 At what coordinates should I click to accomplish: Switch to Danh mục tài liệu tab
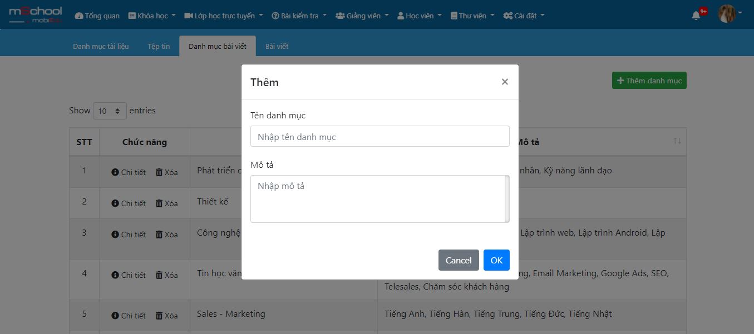101,46
